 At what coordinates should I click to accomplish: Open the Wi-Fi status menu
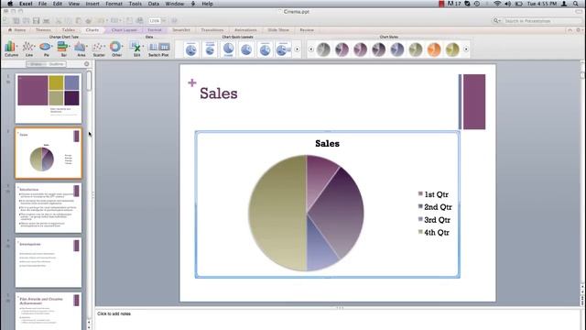pos(497,4)
